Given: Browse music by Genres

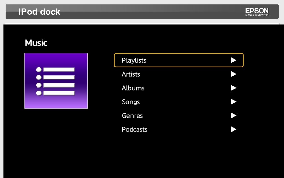Looking at the screenshot, I should coord(132,116).
